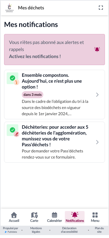Open the Mentions légales link

click(x=36, y=230)
